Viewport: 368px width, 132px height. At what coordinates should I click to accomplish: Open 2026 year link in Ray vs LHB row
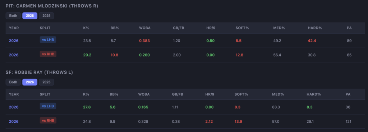tap(14, 107)
